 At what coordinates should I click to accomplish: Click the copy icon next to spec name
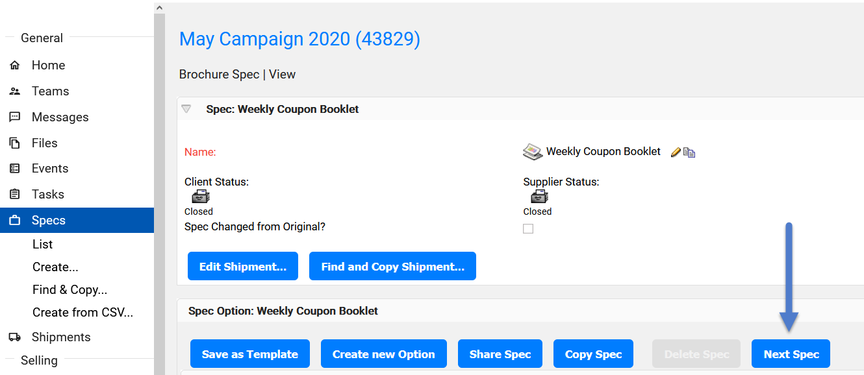[689, 152]
